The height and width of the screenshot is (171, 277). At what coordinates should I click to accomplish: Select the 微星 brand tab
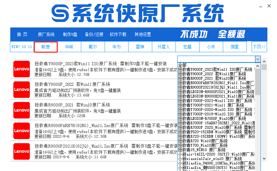coord(235,47)
